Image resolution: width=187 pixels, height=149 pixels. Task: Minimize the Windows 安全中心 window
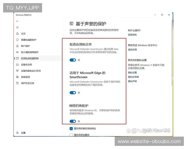click(155, 15)
